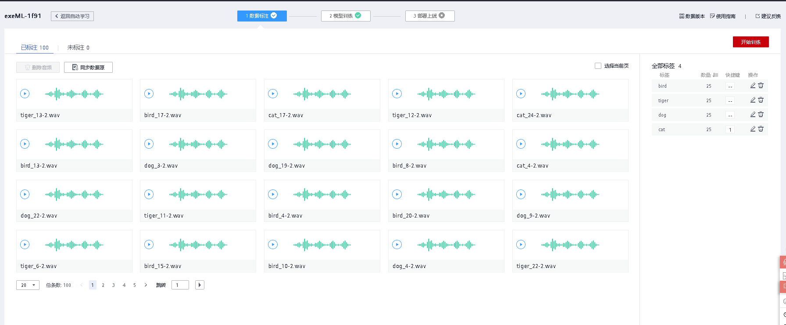Edit the bird label
The image size is (786, 325).
pos(753,86)
